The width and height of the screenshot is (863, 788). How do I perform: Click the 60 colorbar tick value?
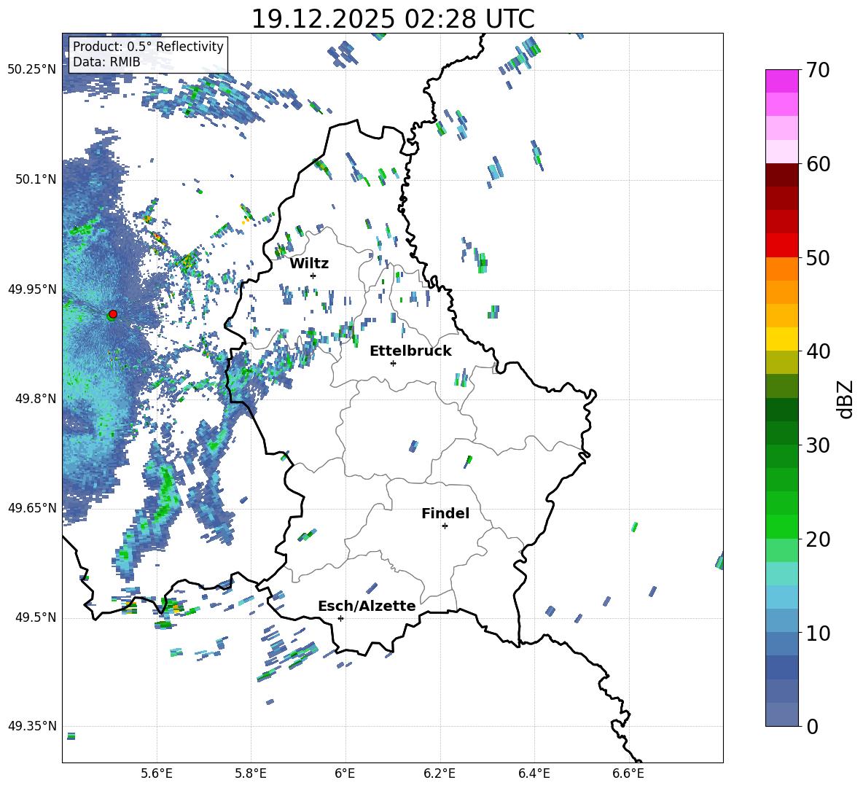pyautogui.click(x=818, y=164)
